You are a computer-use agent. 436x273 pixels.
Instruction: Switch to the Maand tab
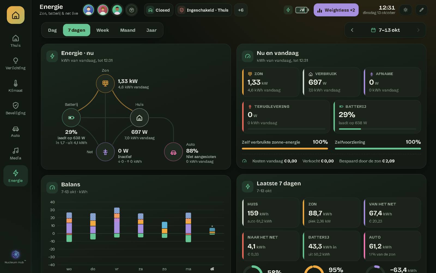point(128,30)
